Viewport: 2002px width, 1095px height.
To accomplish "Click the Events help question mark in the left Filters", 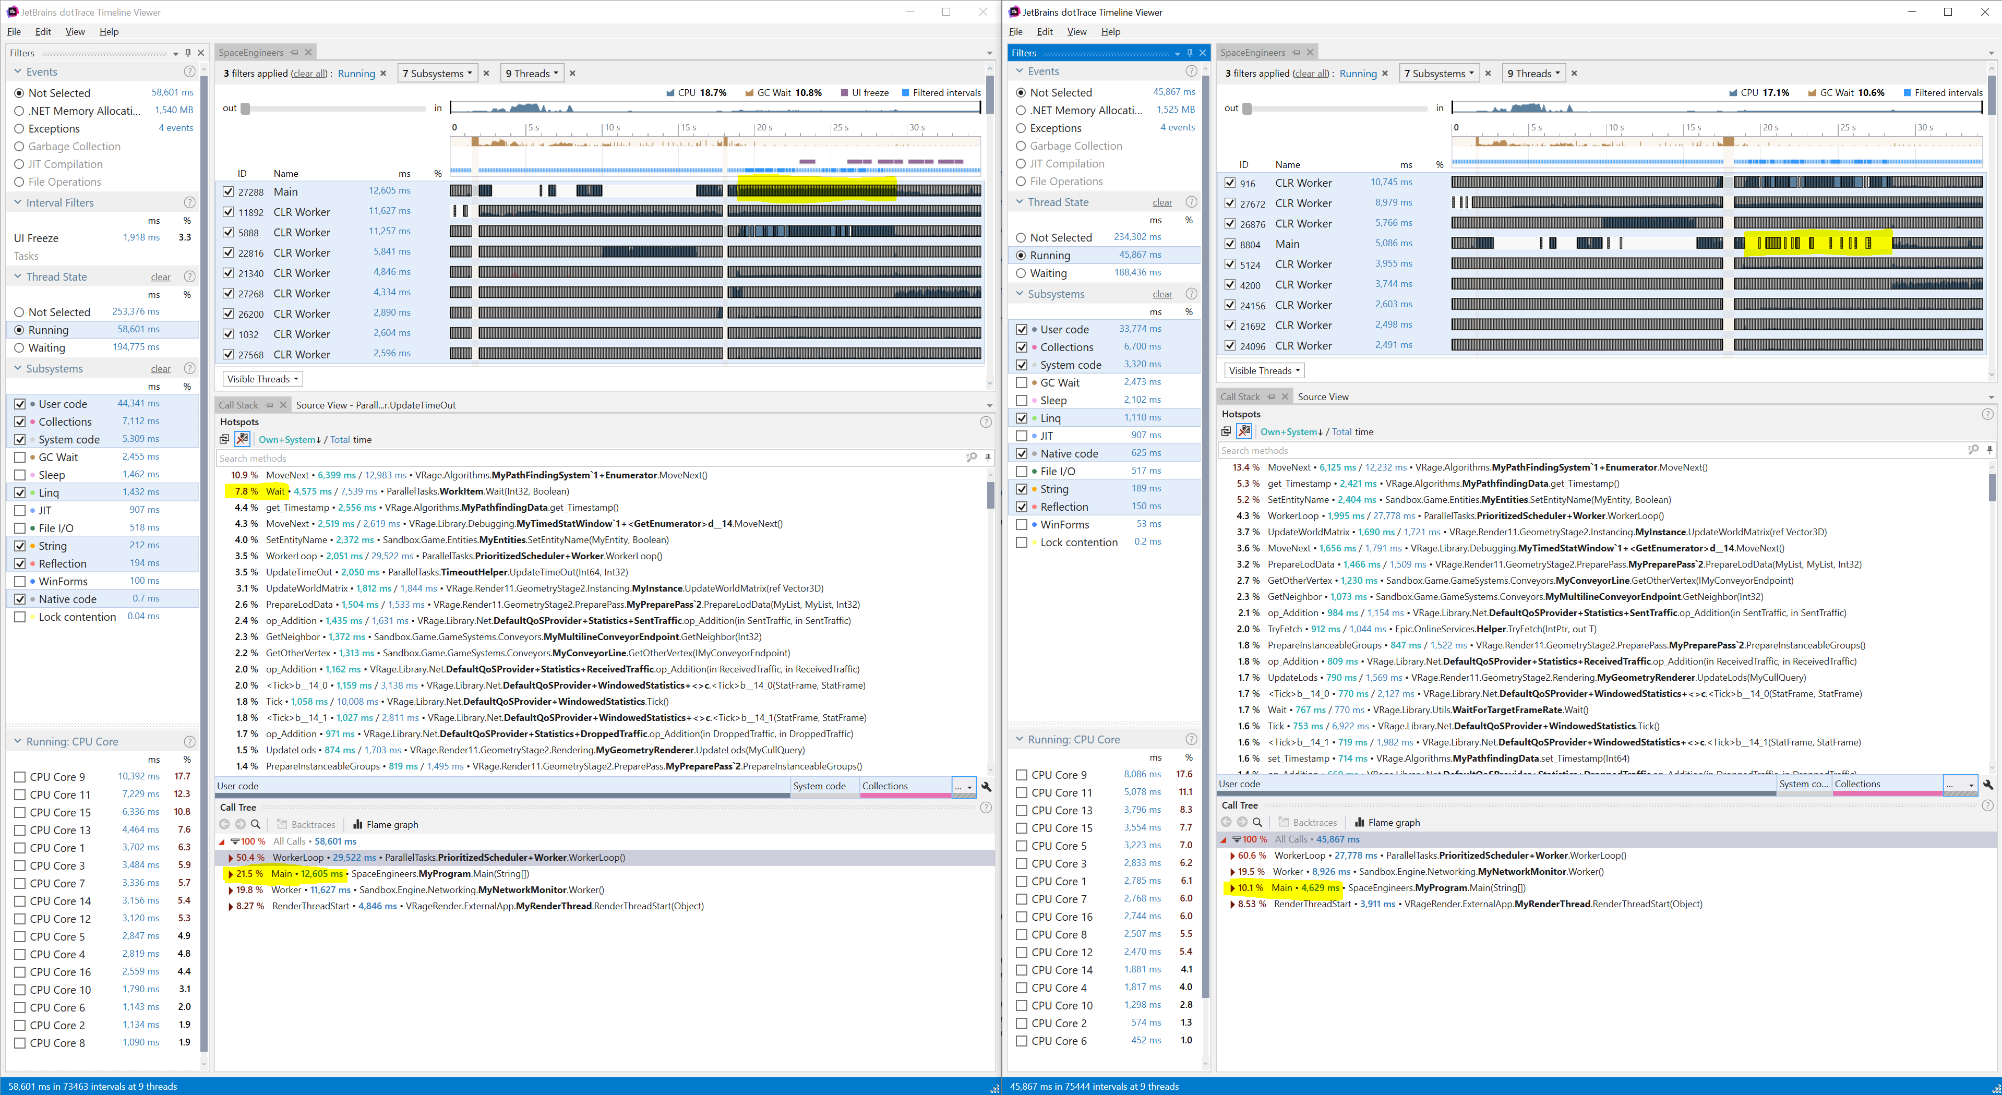I will [189, 71].
